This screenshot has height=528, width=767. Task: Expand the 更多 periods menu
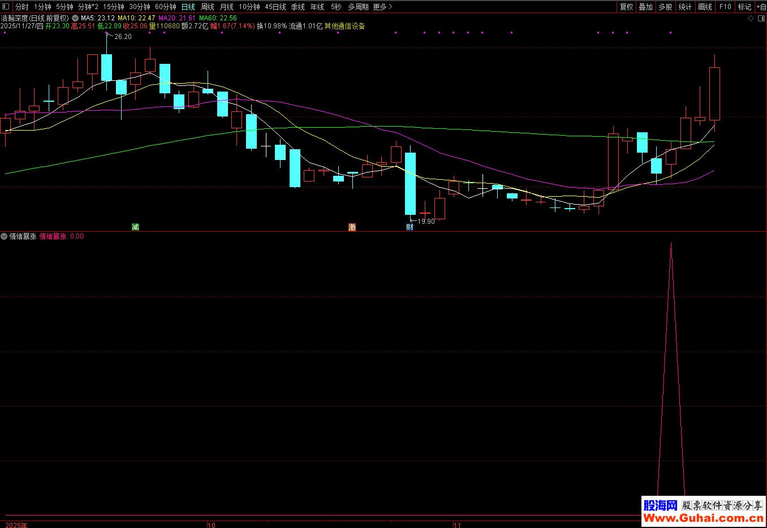coord(382,7)
